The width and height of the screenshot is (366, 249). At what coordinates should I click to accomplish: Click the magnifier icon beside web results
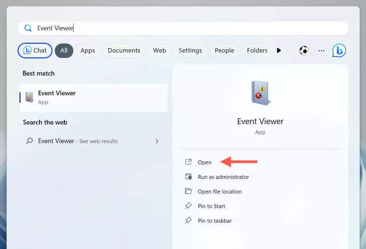(30, 141)
